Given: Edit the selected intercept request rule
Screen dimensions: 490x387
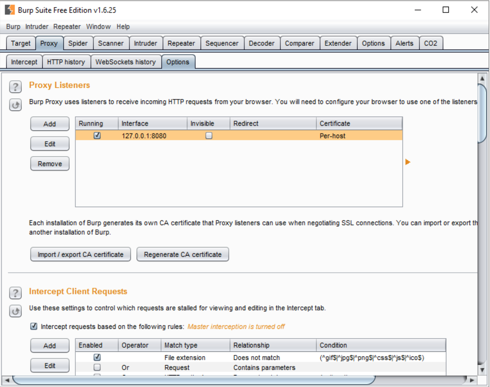Looking at the screenshot, I should pyautogui.click(x=50, y=365).
